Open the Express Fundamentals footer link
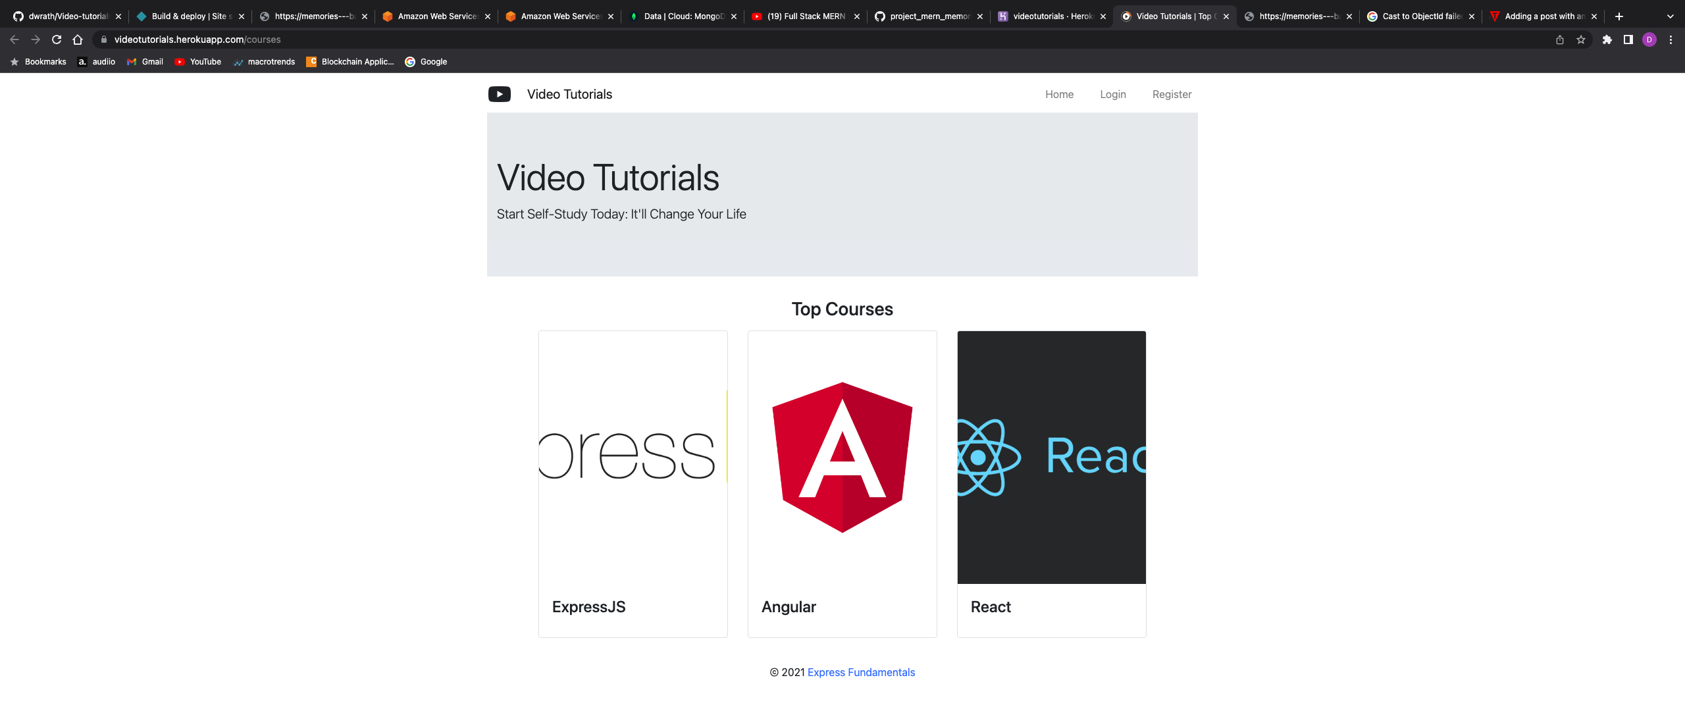Viewport: 1685px width, 711px height. (x=861, y=672)
